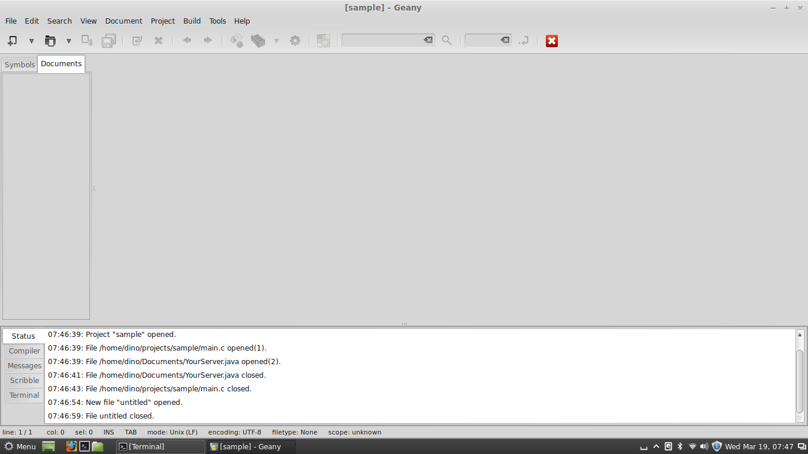Viewport: 808px width, 454px height.
Task: Select the Documents sidebar tab
Action: [62, 63]
